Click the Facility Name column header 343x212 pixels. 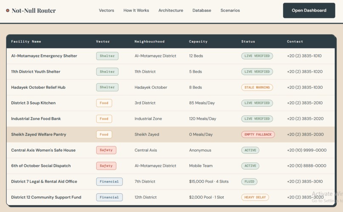click(26, 42)
